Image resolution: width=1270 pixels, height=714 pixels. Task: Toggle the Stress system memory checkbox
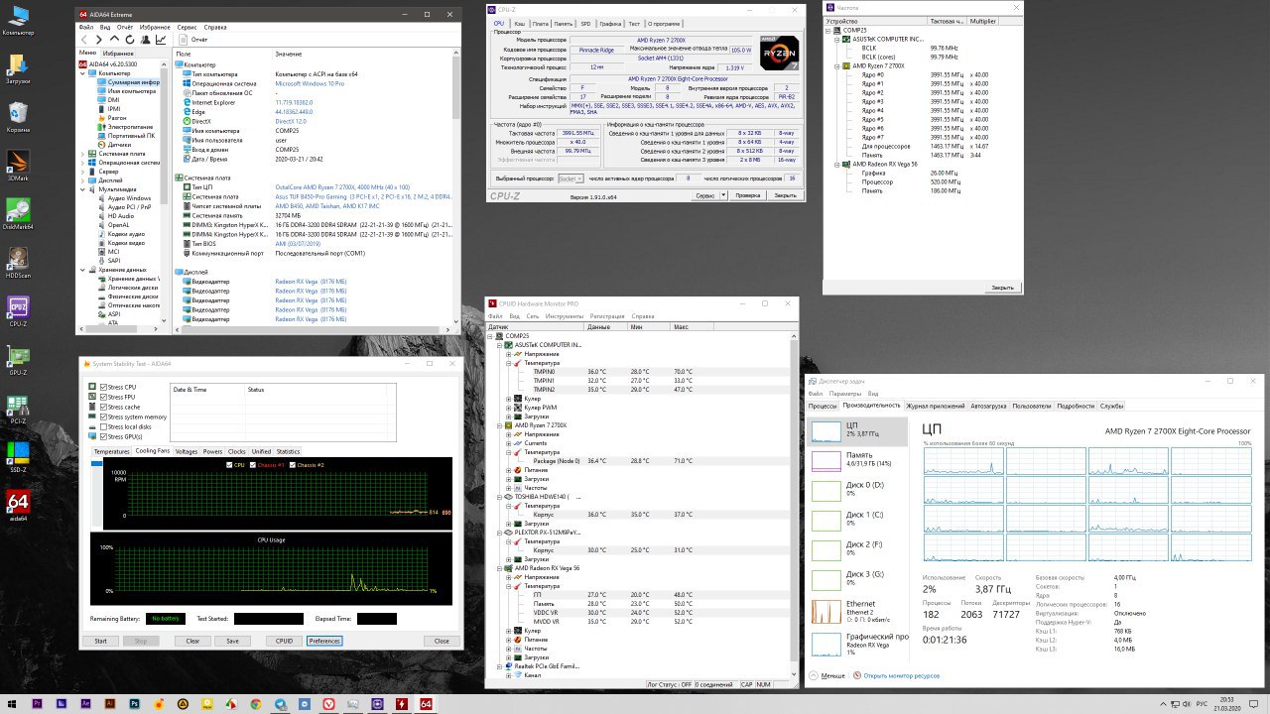coord(104,416)
